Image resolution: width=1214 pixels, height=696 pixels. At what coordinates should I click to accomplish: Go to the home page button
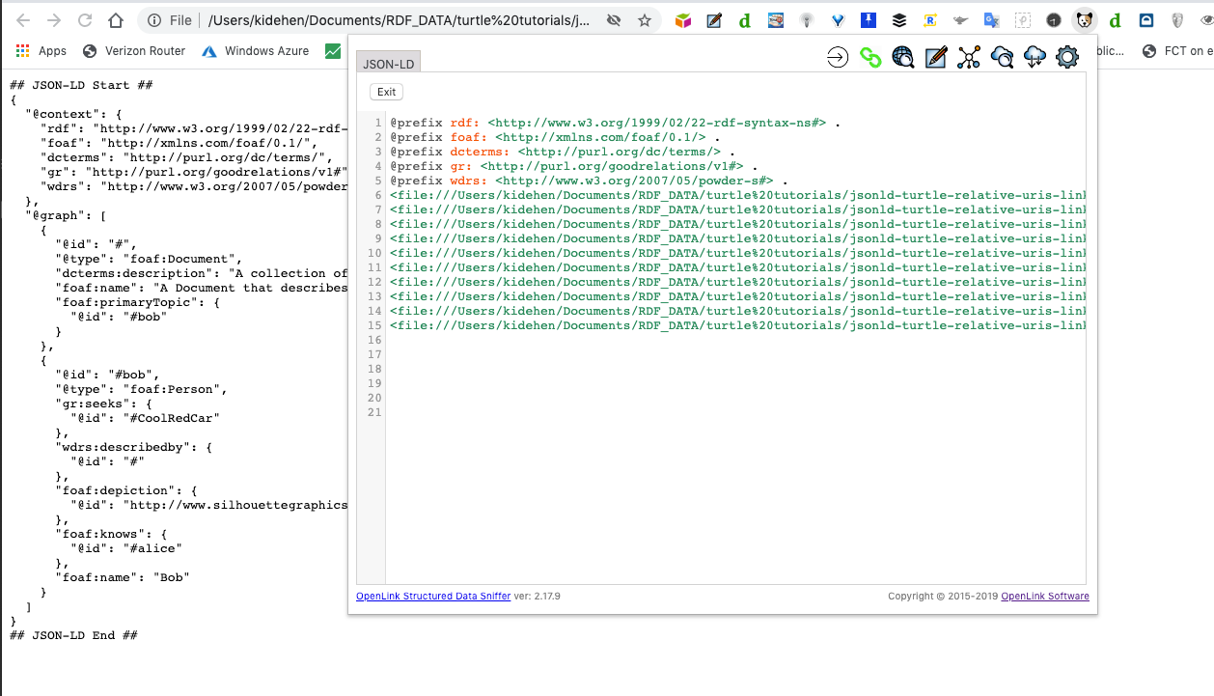[x=116, y=20]
